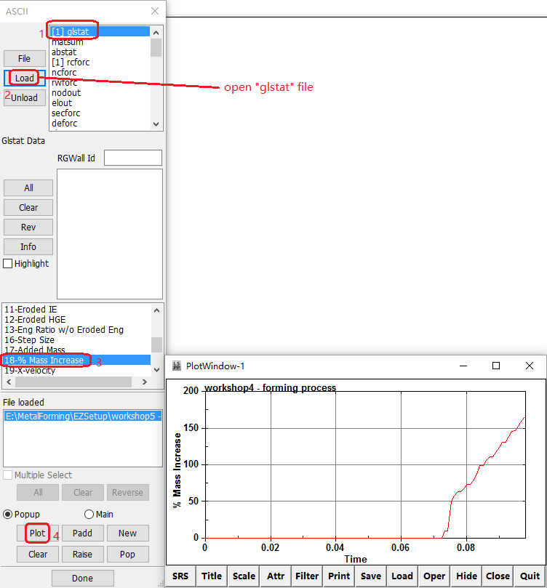The width and height of the screenshot is (547, 588).
Task: Click Hide in PlotWindow-1 toolbar
Action: [466, 576]
